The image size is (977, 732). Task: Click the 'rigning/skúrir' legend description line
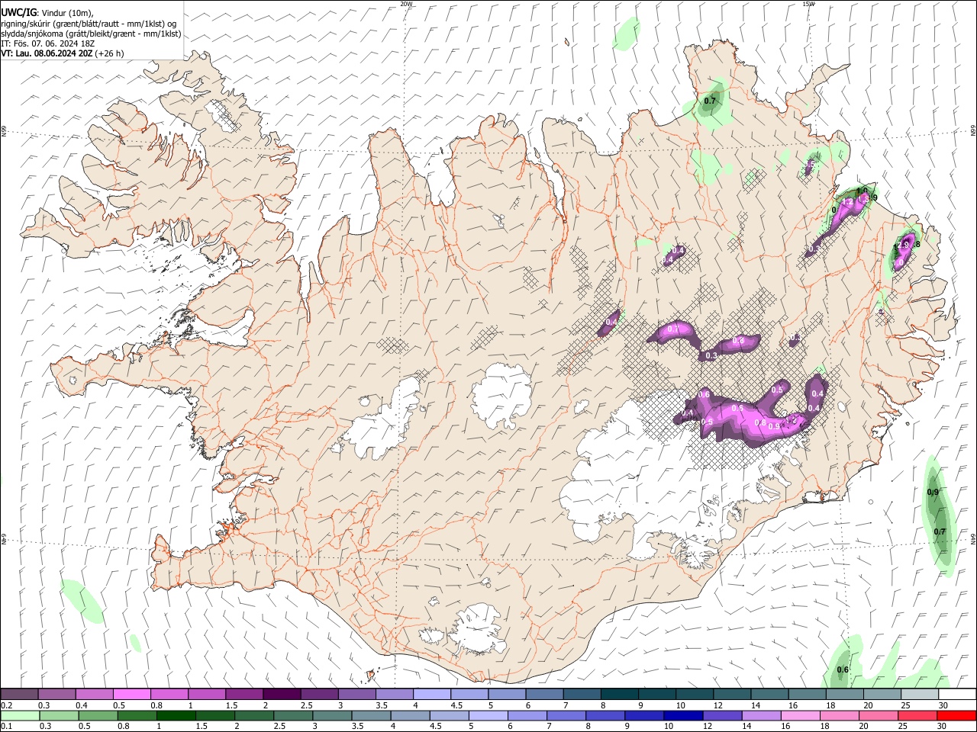(x=88, y=23)
